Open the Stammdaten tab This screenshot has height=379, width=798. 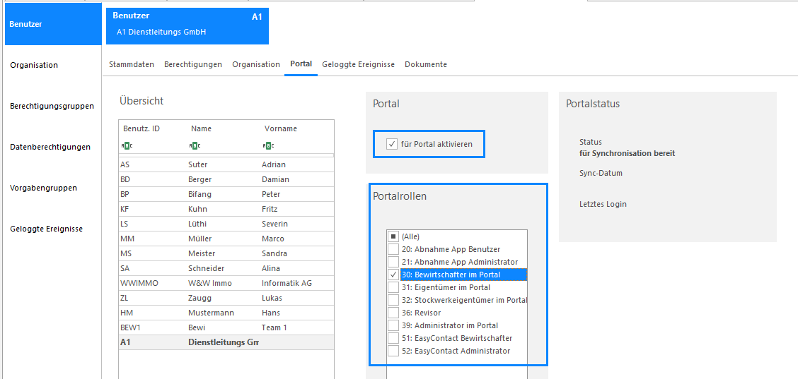click(132, 64)
